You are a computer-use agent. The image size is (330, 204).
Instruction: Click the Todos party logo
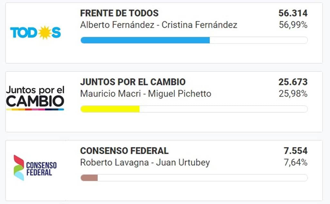coord(35,33)
